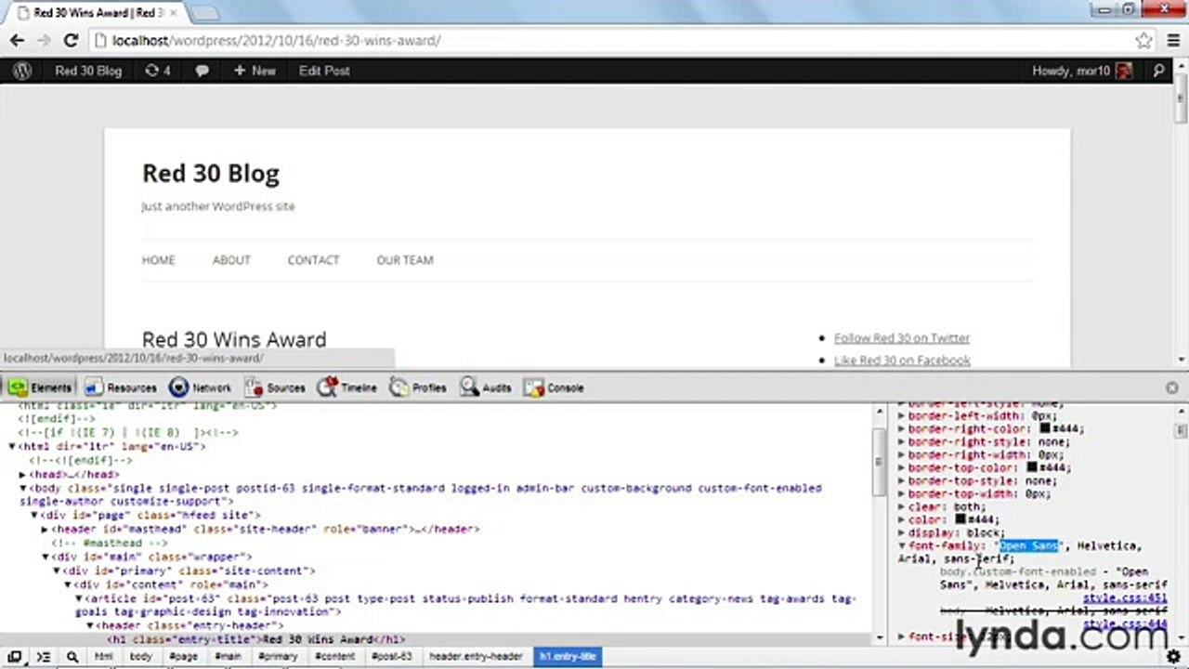
Task: Click the browser address bar
Action: pos(613,41)
